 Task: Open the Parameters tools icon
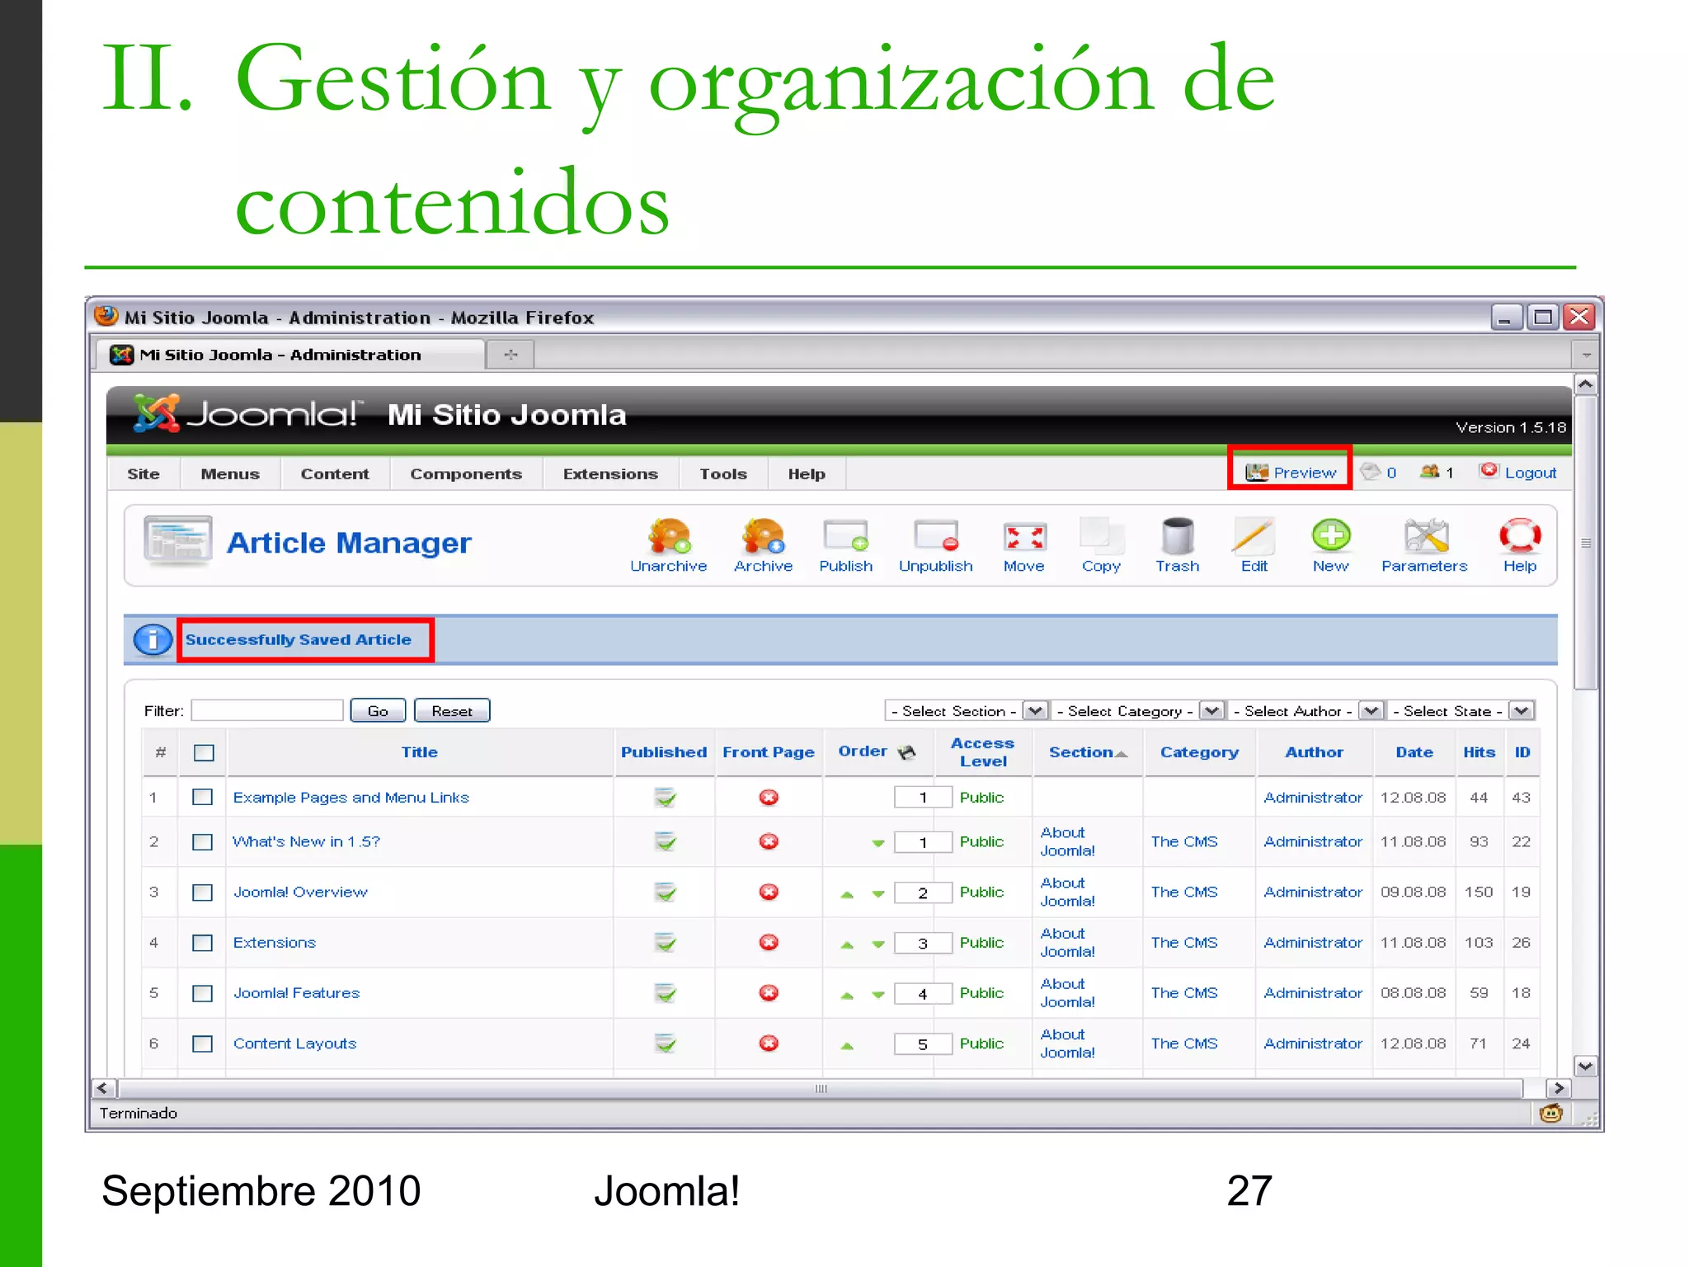point(1425,537)
